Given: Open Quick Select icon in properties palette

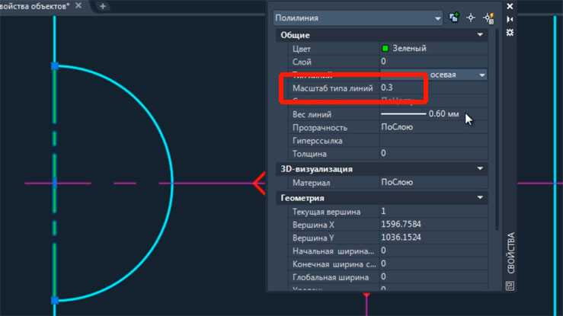Looking at the screenshot, I should click(488, 17).
